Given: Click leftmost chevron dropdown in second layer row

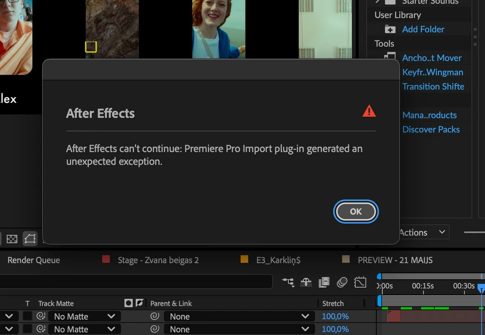Looking at the screenshot, I should point(9,329).
